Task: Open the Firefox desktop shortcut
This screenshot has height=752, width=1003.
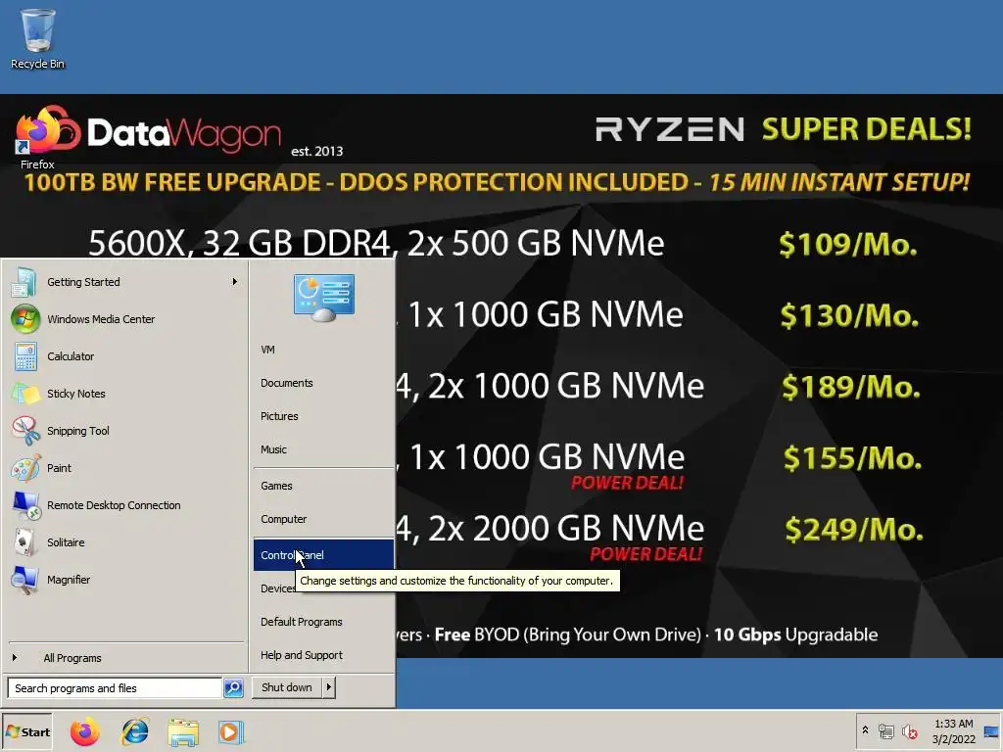Action: (x=37, y=137)
